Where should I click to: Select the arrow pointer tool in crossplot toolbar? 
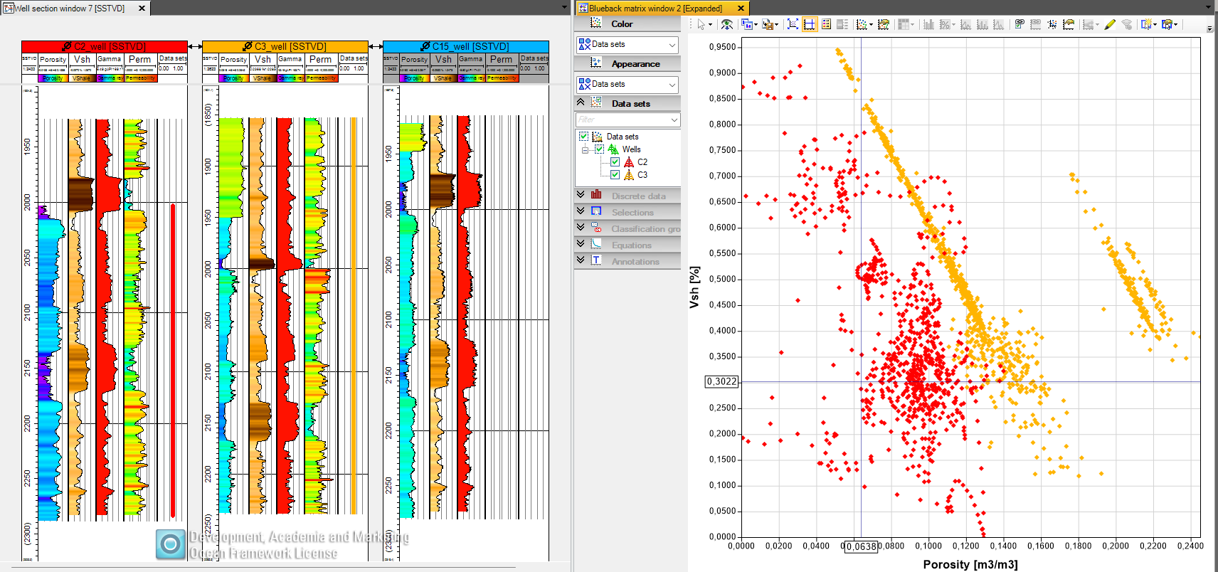[x=701, y=24]
